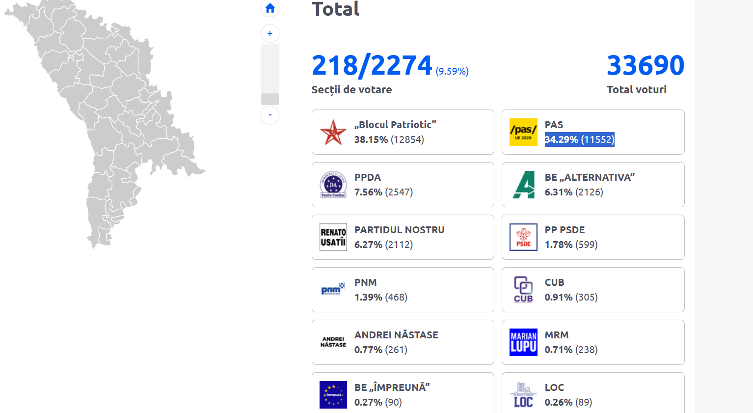The width and height of the screenshot is (753, 413).
Task: Open the BE ÎMPREUNĂ result card
Action: [x=403, y=393]
